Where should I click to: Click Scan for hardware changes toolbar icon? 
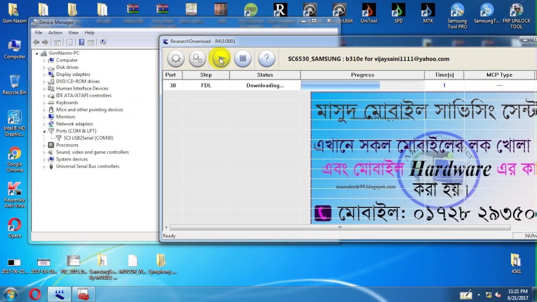(x=103, y=42)
